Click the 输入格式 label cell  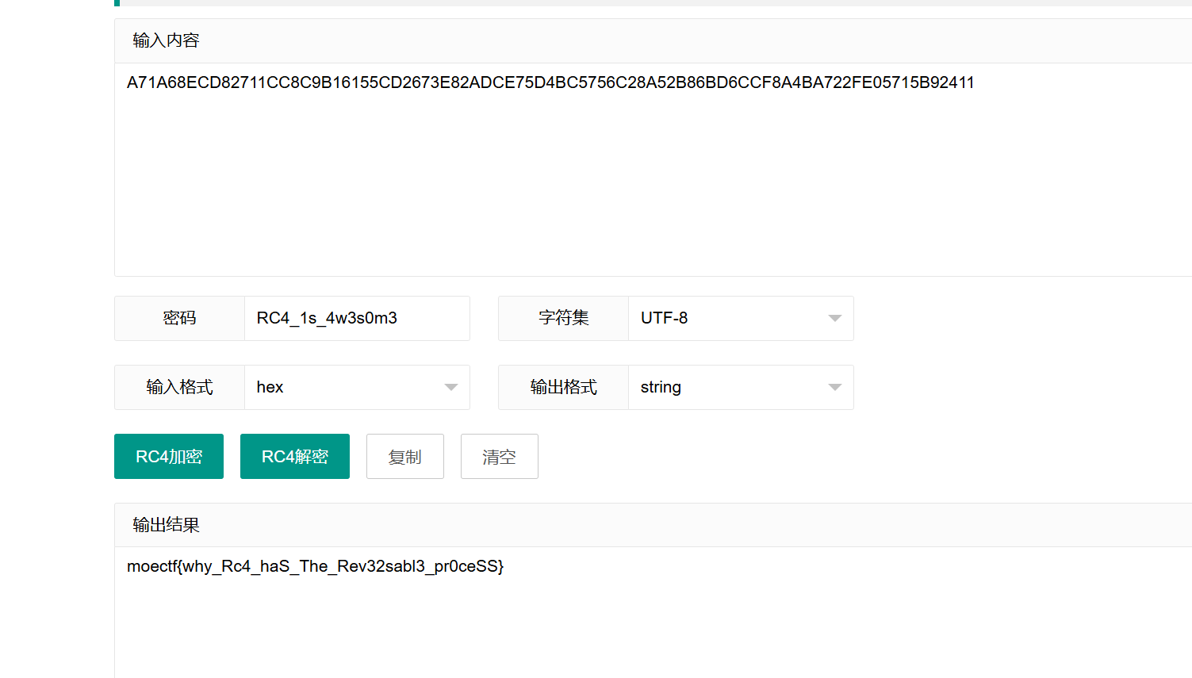pyautogui.click(x=179, y=387)
